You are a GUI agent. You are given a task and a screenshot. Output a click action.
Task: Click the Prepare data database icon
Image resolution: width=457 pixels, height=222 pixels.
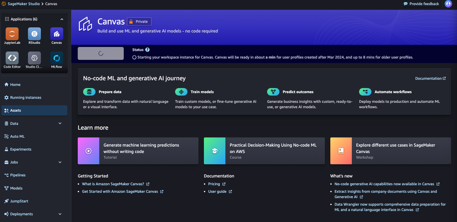click(x=89, y=92)
